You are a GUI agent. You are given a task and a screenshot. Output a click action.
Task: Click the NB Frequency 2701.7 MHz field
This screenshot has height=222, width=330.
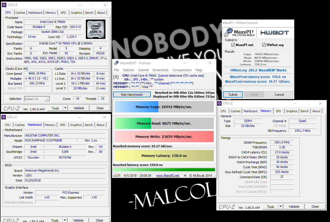click(302, 131)
